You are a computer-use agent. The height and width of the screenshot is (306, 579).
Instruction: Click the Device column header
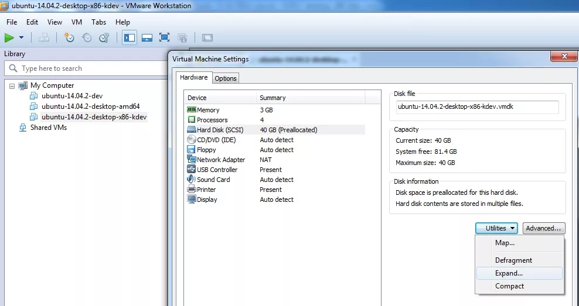click(220, 98)
